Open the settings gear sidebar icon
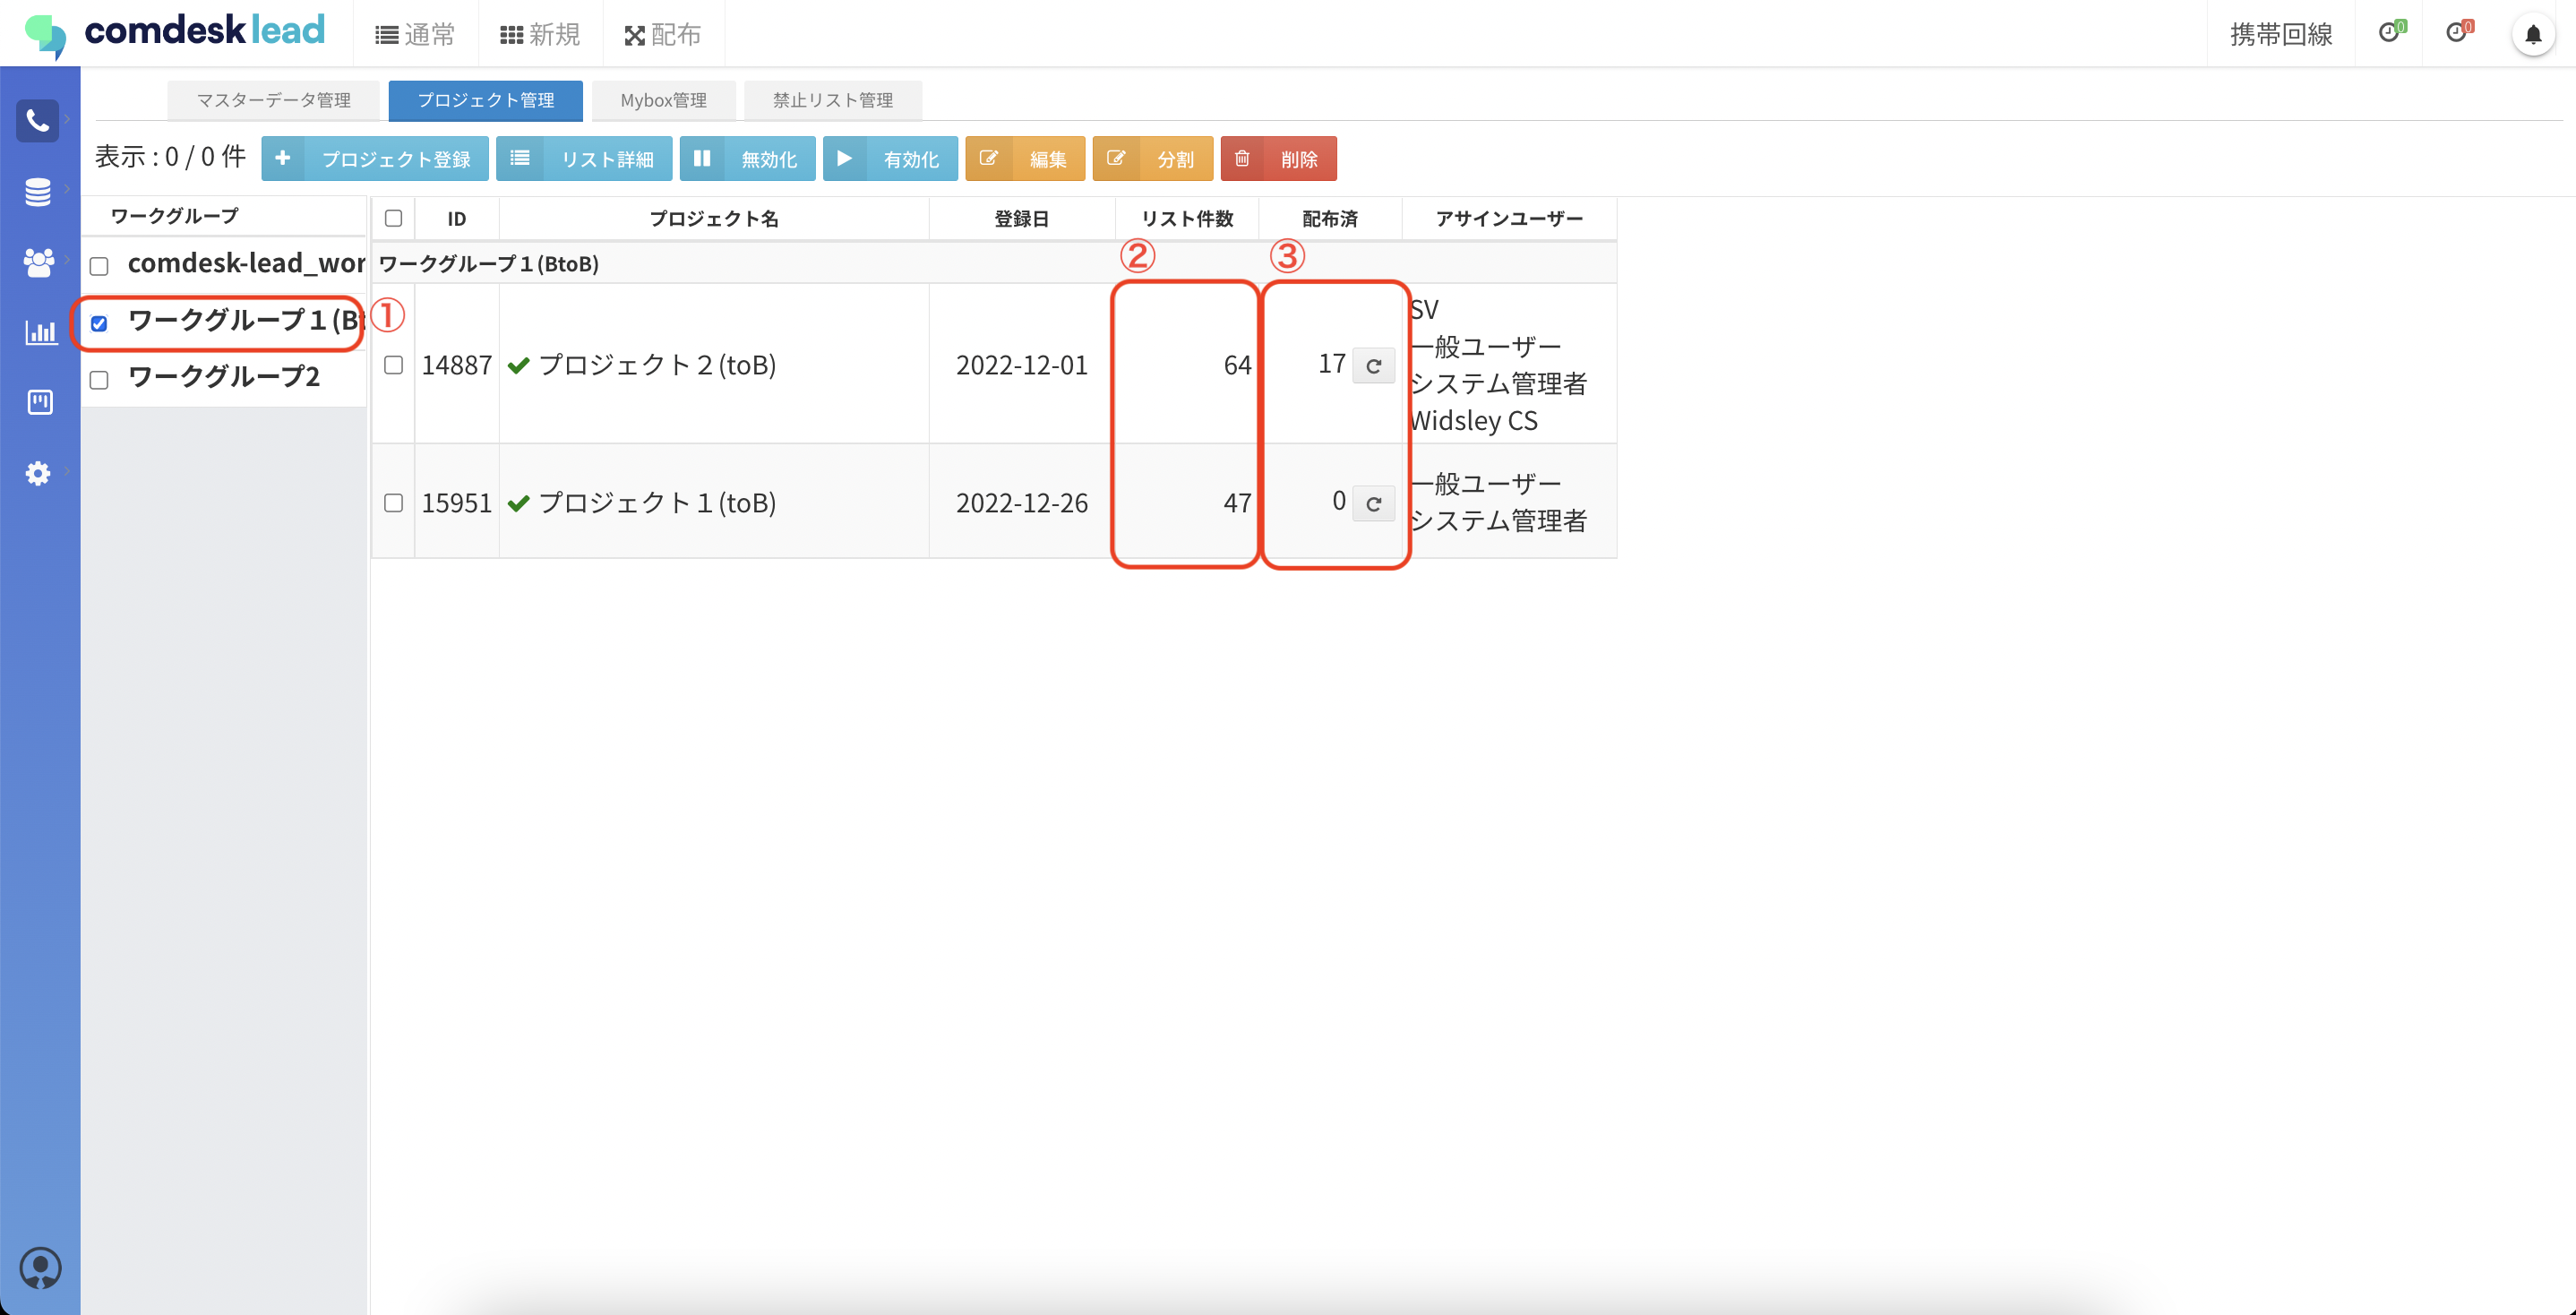The width and height of the screenshot is (2576, 1315). [x=38, y=473]
